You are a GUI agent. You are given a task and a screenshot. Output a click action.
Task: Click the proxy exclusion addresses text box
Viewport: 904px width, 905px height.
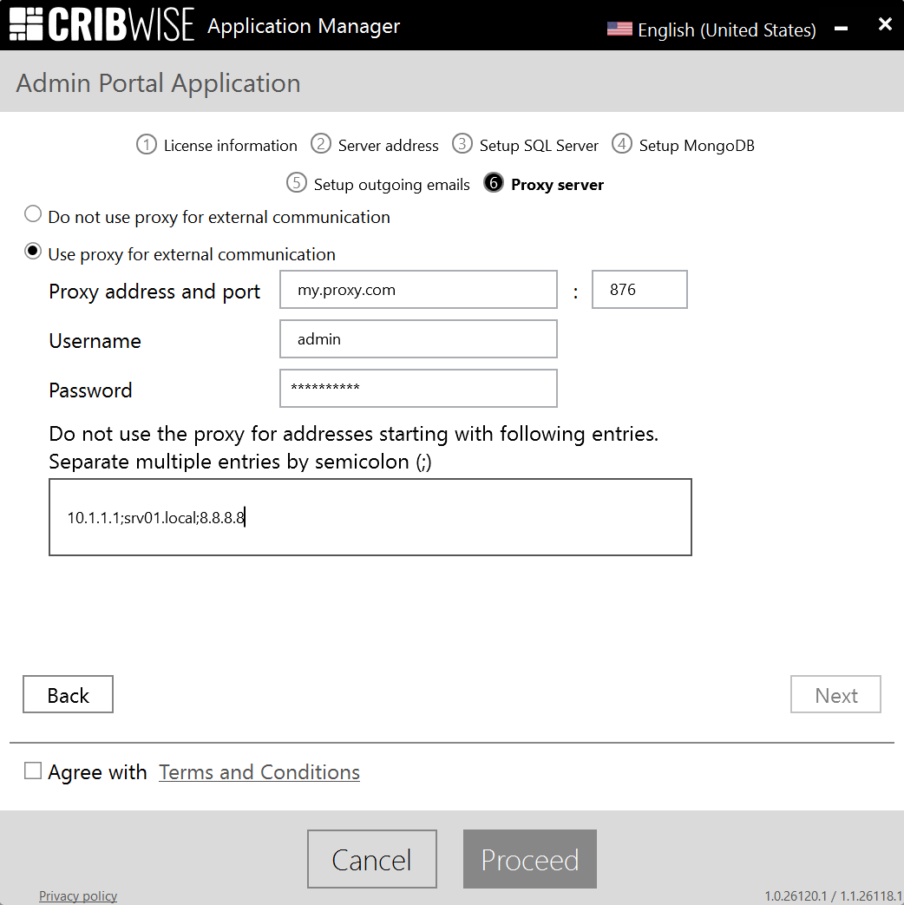[x=370, y=517]
